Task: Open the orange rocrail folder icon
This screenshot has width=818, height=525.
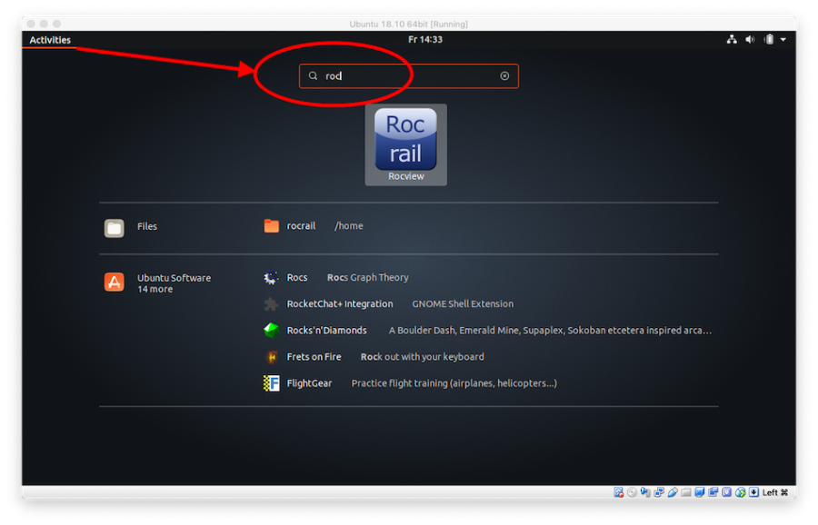Action: pyautogui.click(x=271, y=226)
